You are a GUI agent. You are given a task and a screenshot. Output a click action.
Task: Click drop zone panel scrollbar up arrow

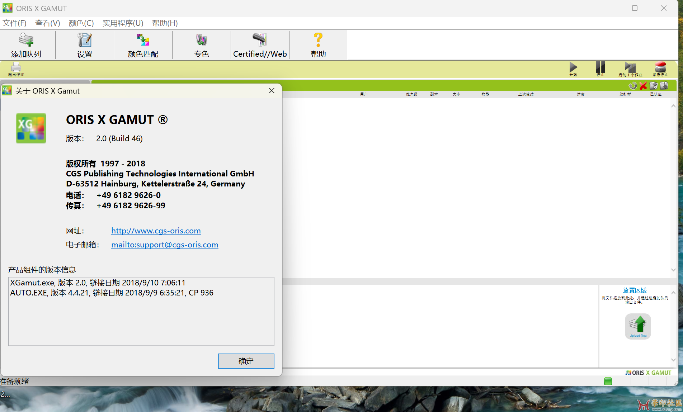[673, 293]
